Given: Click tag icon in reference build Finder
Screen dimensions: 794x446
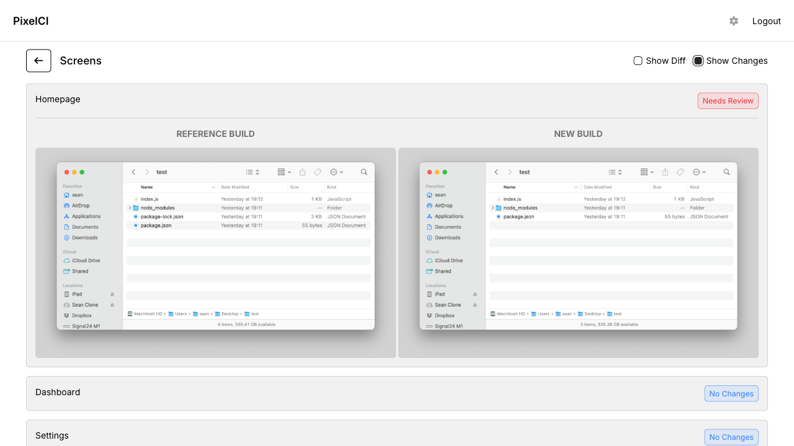Looking at the screenshot, I should [318, 172].
